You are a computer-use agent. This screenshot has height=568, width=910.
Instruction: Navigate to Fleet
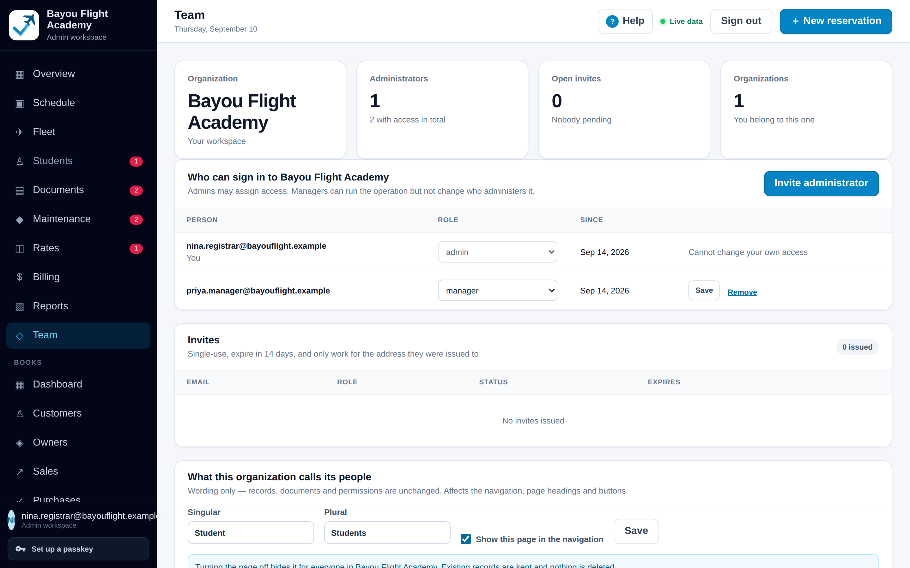pyautogui.click(x=78, y=132)
